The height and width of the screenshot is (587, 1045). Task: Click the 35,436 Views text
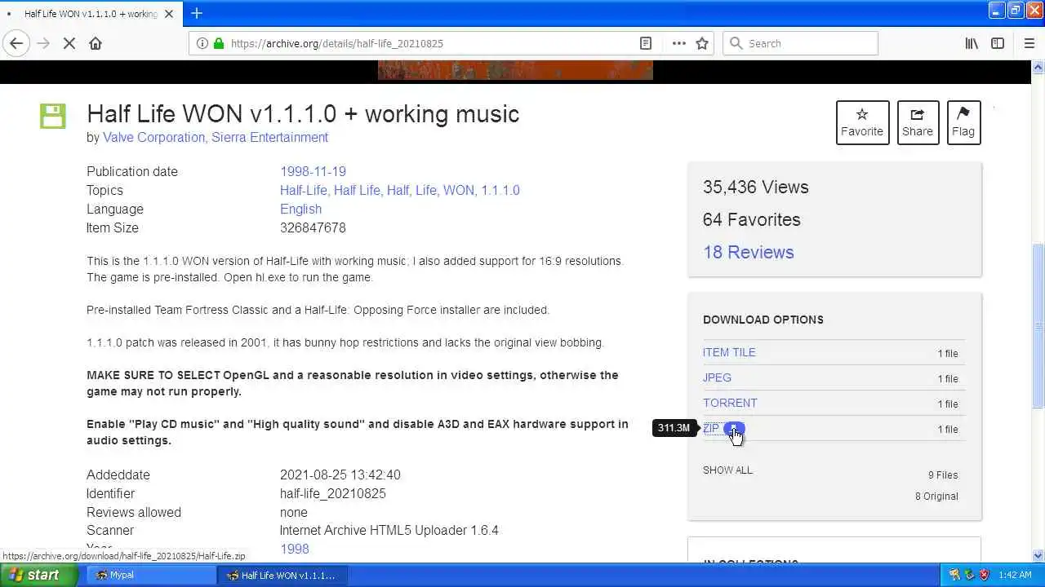tap(755, 187)
